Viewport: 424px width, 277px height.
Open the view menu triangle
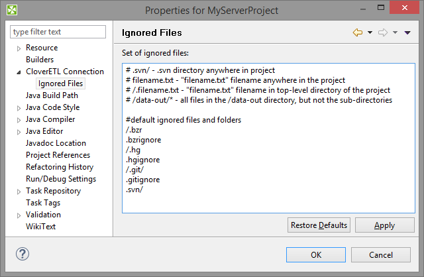pyautogui.click(x=407, y=32)
